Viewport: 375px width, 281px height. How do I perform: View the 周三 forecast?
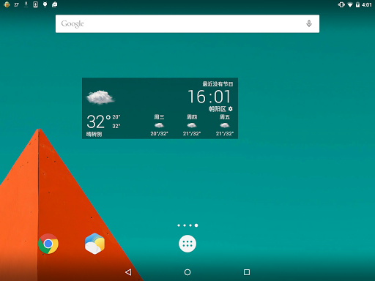pyautogui.click(x=159, y=125)
